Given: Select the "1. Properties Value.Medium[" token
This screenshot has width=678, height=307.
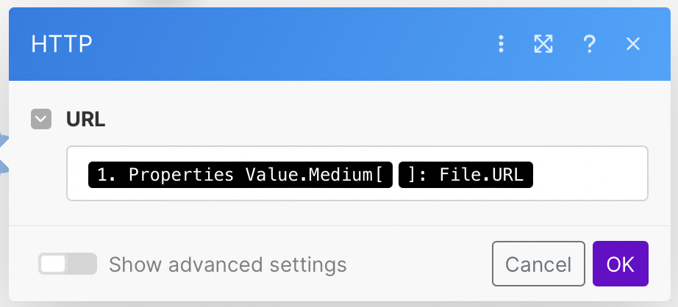Looking at the screenshot, I should [x=240, y=175].
